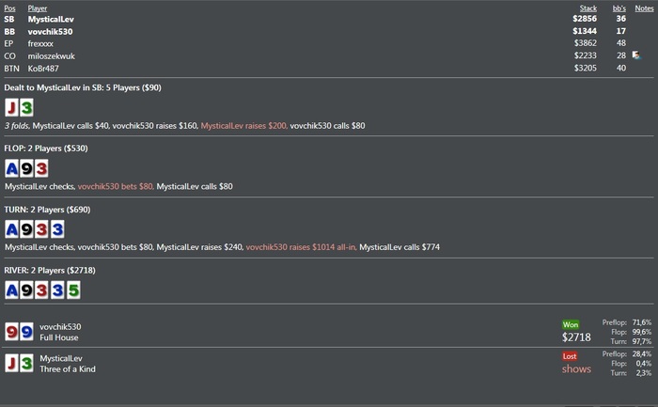Click vovchik530's red 9 showdown card
Image resolution: width=658 pixels, height=407 pixels.
pyautogui.click(x=11, y=332)
